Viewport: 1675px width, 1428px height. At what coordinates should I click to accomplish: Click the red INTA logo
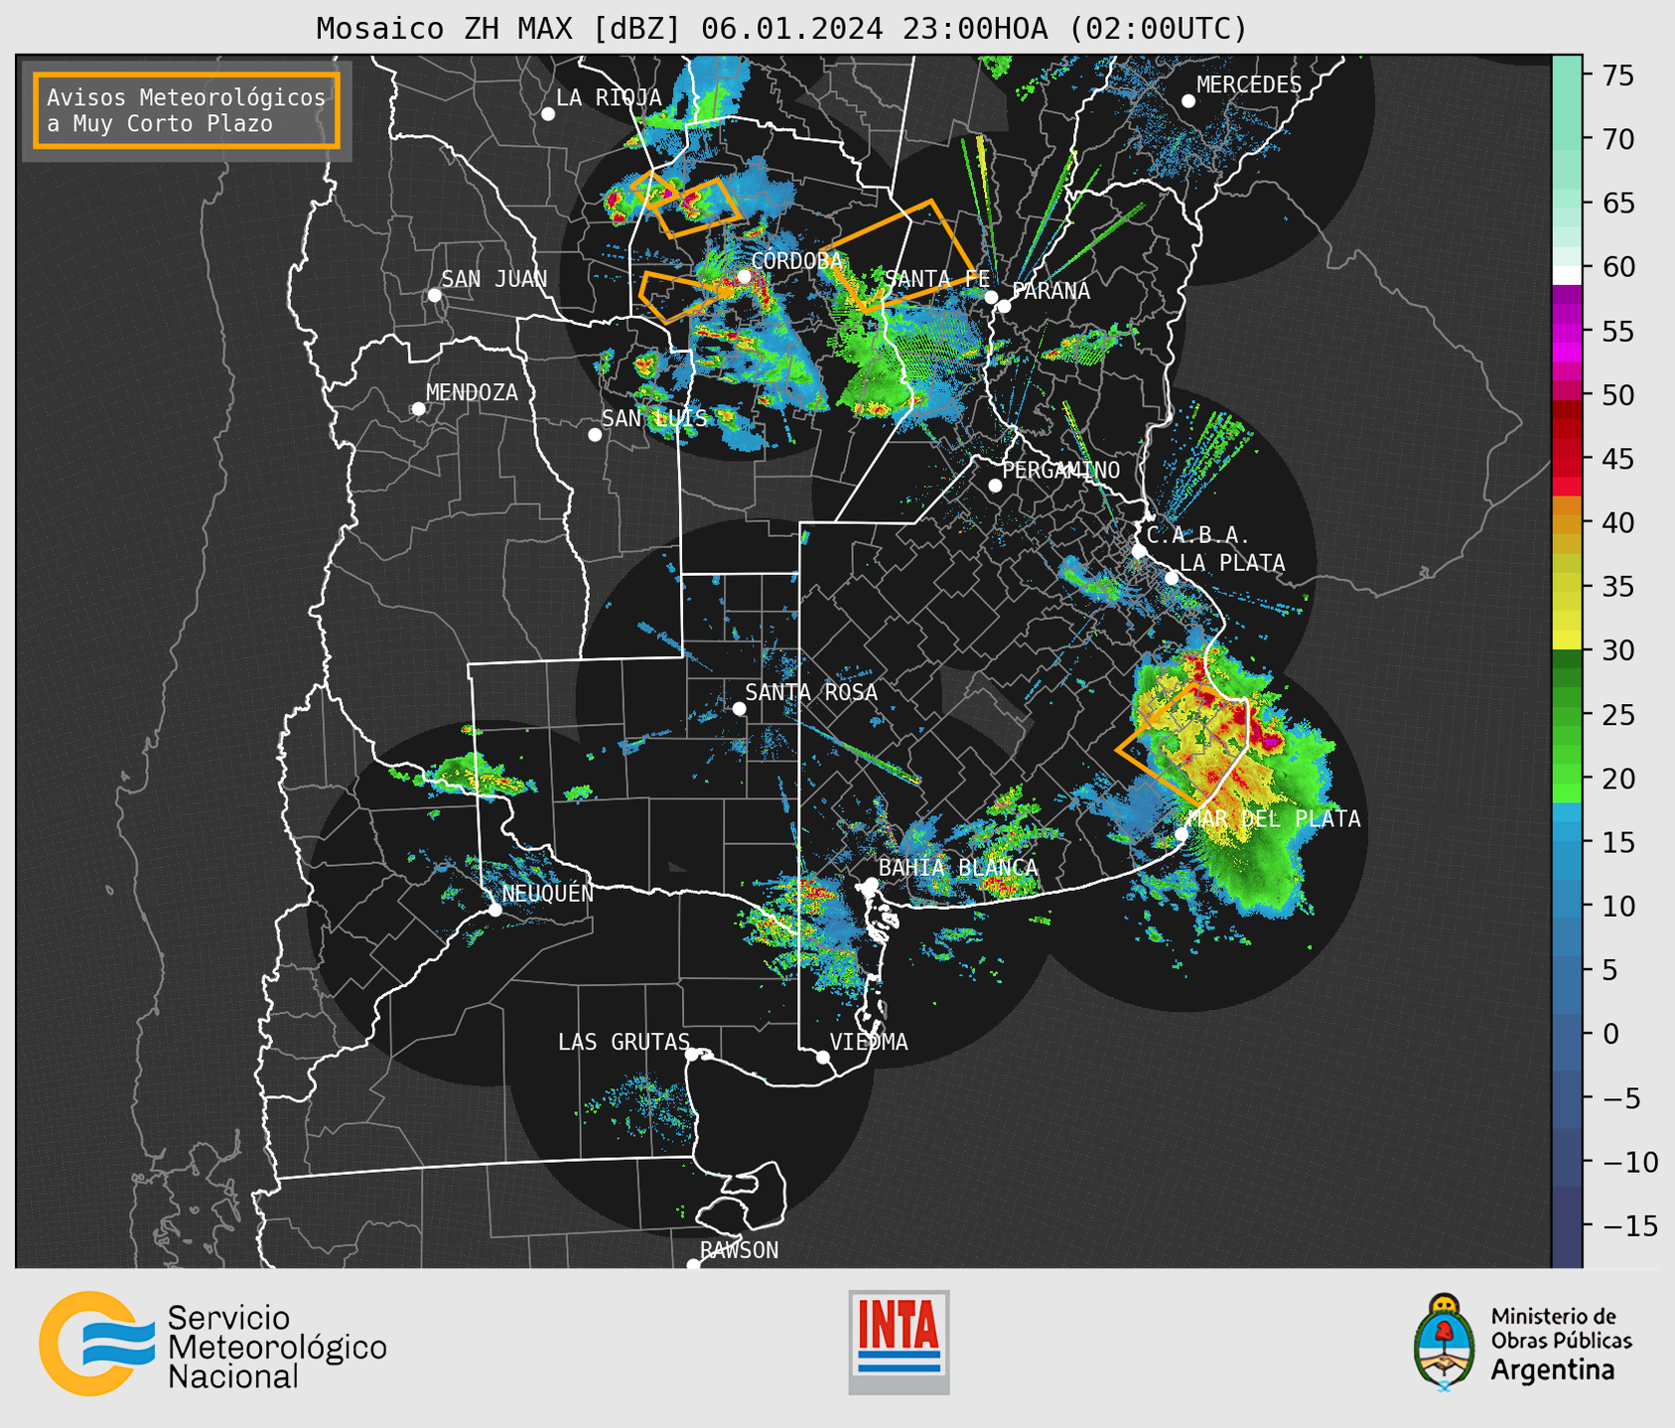click(x=899, y=1342)
